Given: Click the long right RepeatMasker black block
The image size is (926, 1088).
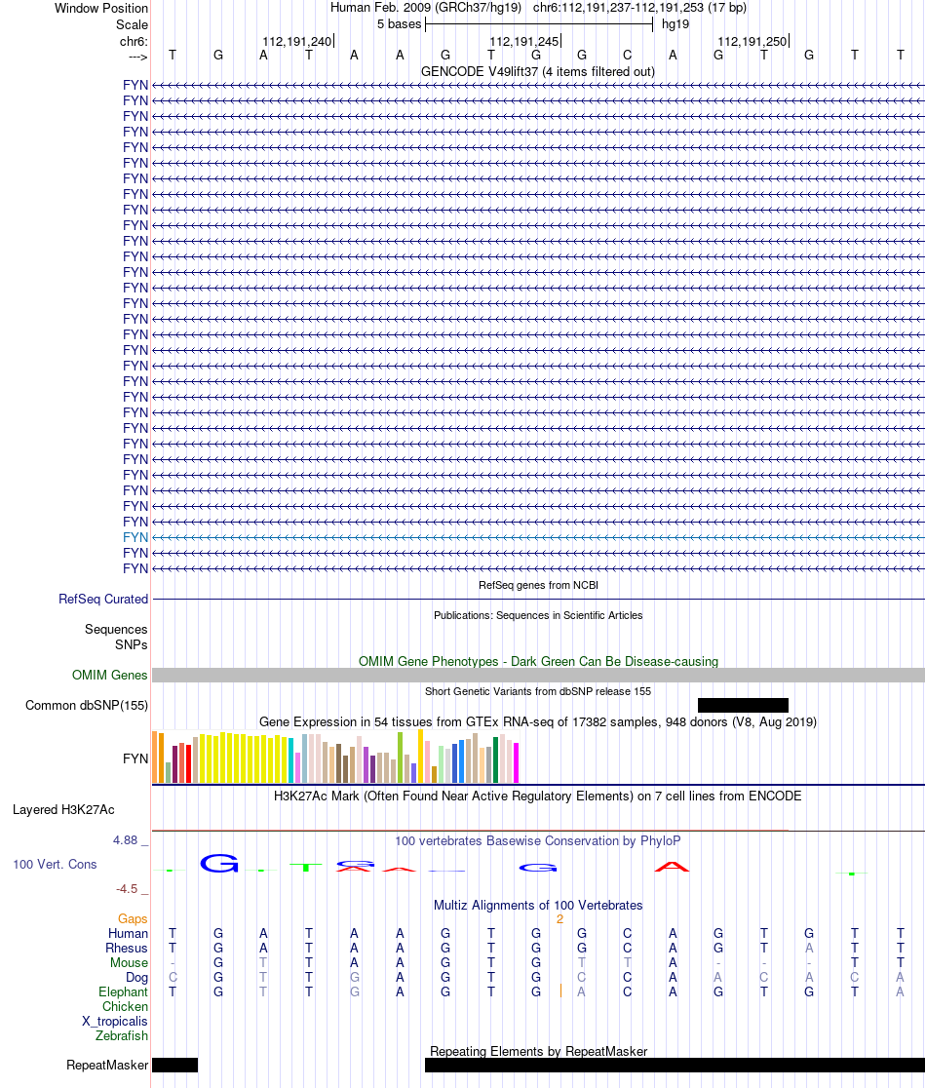Looking at the screenshot, I should tap(675, 1065).
